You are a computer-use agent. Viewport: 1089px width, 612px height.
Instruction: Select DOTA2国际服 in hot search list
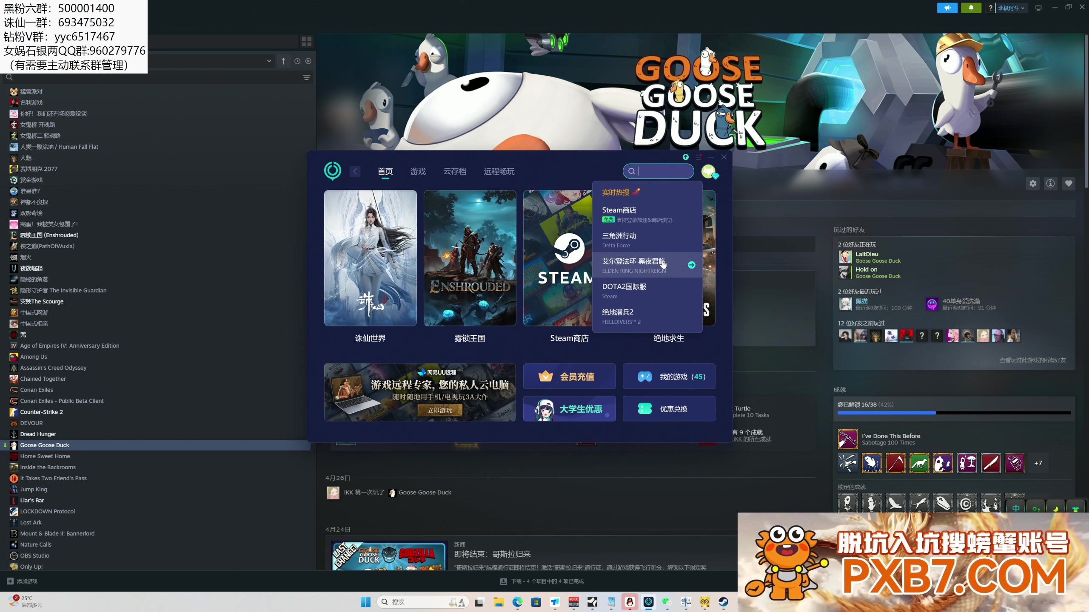(647, 291)
